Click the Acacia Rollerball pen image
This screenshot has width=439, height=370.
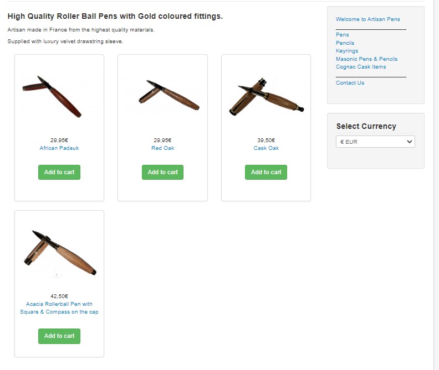60,253
